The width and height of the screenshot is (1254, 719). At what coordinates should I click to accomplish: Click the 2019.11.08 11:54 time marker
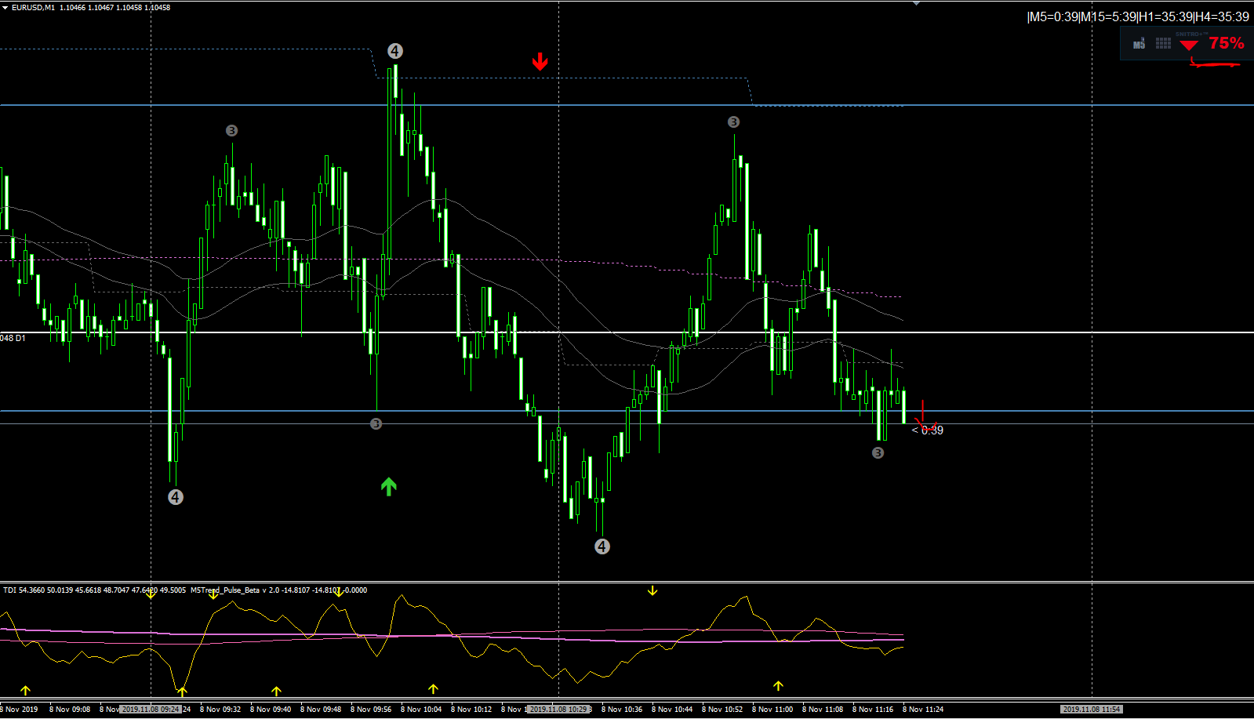(x=1092, y=709)
